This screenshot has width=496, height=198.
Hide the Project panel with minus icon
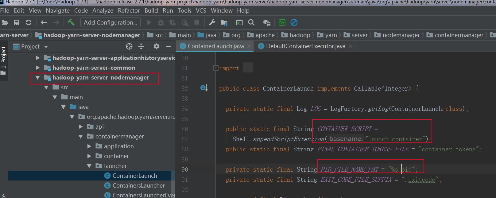(x=168, y=46)
